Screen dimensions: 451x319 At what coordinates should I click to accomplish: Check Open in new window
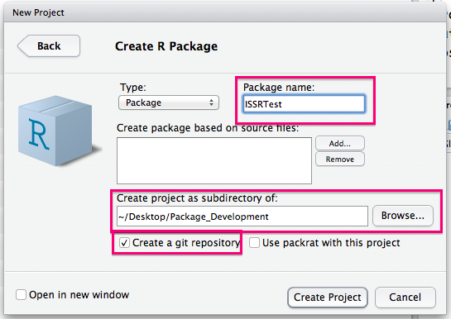(21, 294)
